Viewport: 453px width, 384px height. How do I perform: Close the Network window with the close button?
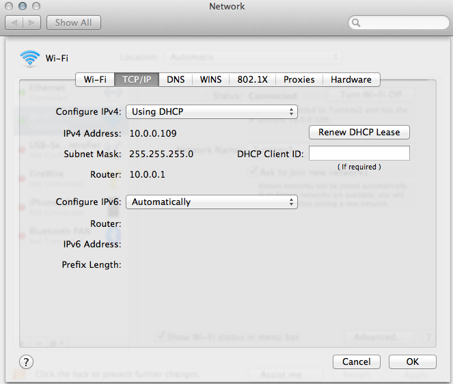pos(9,6)
